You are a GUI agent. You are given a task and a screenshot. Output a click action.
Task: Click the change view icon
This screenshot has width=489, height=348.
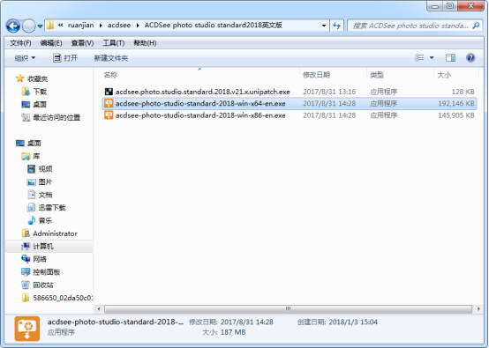[420, 57]
